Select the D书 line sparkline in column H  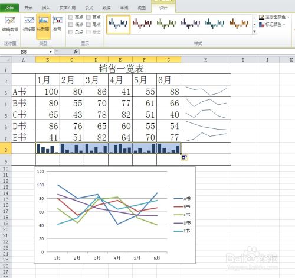[206, 125]
